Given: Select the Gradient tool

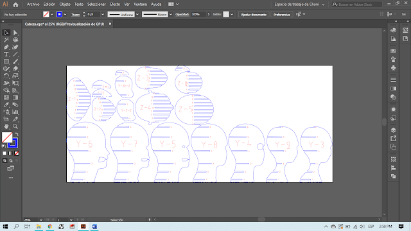Looking at the screenshot, I should (15, 98).
